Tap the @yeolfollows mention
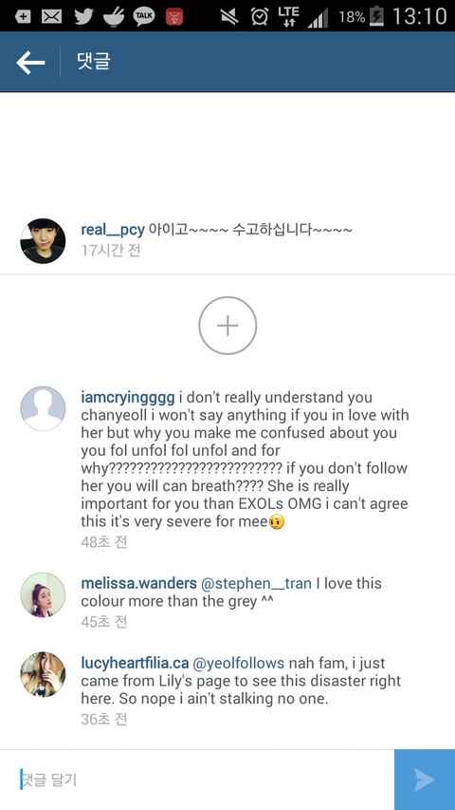 pyautogui.click(x=238, y=664)
